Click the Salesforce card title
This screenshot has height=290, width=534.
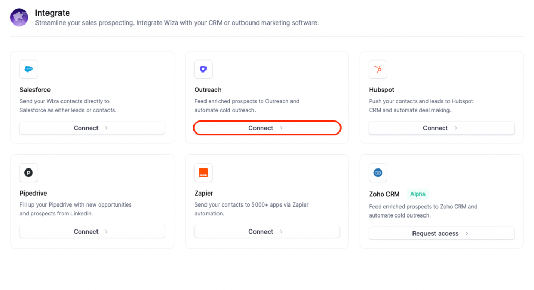[x=35, y=90]
